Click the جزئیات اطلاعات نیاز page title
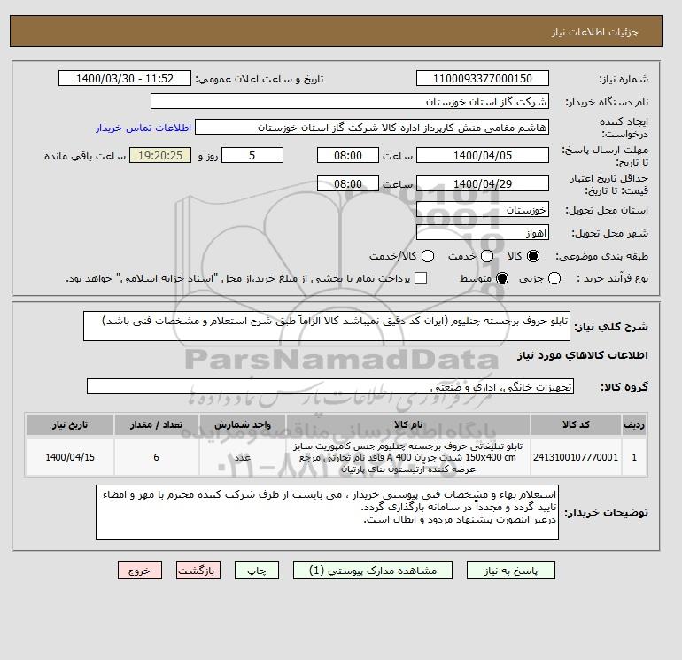Viewport: 682px width, 660px height. (594, 32)
